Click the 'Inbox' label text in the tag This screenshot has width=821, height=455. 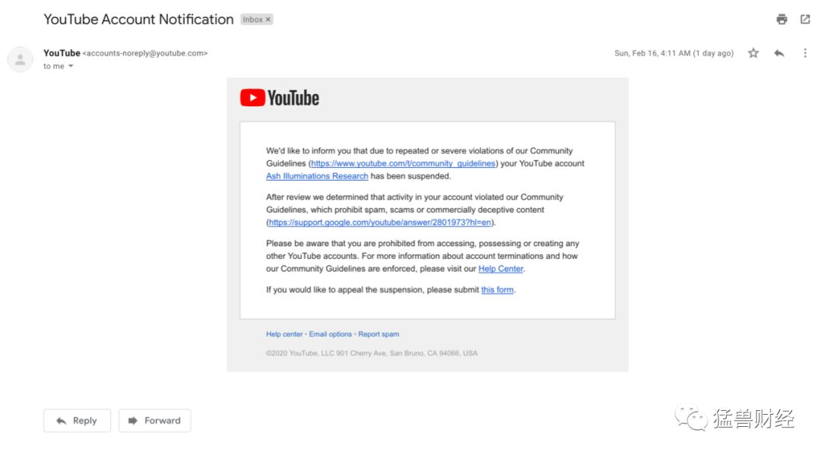pyautogui.click(x=253, y=19)
